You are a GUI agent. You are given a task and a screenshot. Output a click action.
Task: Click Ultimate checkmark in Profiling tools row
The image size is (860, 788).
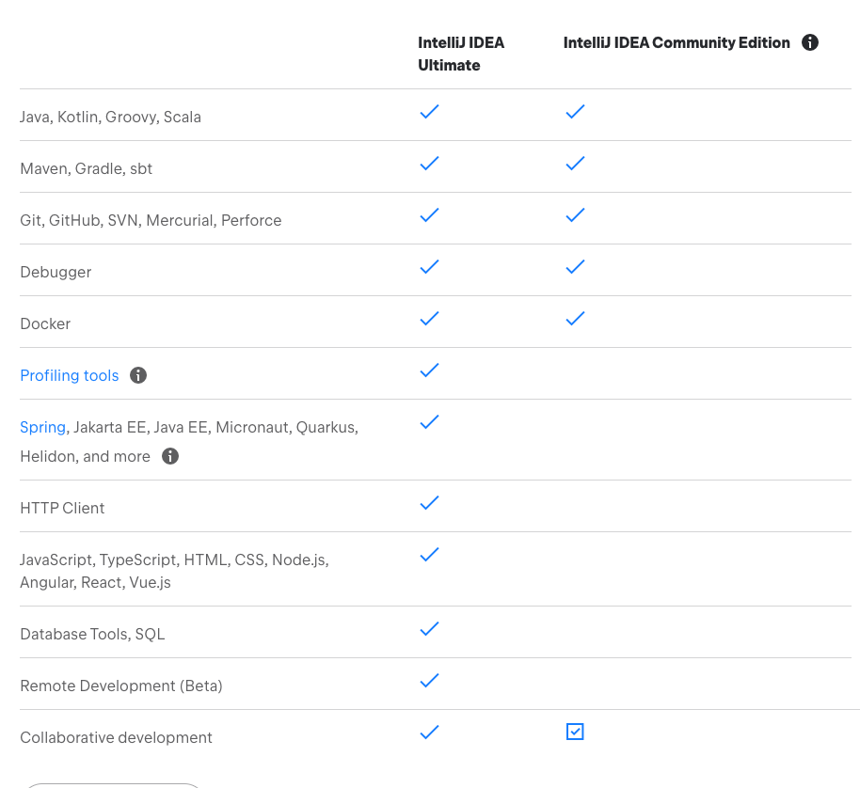tap(429, 370)
